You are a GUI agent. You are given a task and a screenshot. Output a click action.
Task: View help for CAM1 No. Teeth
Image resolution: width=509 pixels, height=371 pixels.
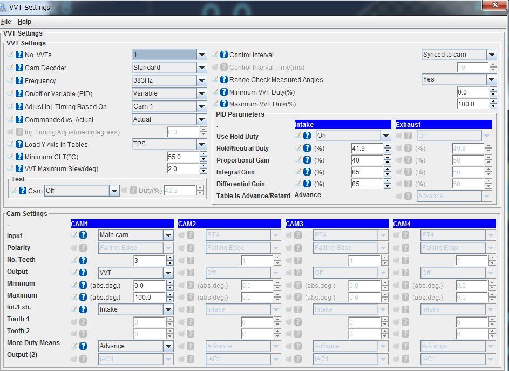[x=83, y=260]
